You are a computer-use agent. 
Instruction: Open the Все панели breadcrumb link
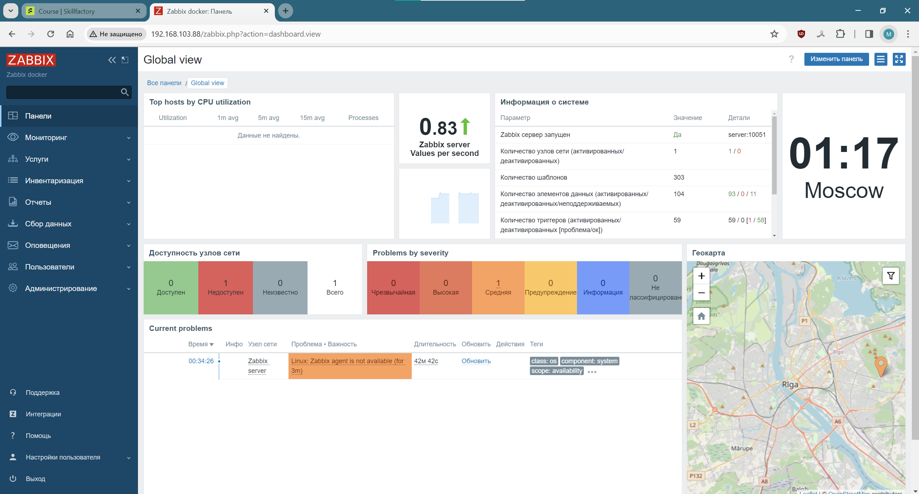click(164, 83)
